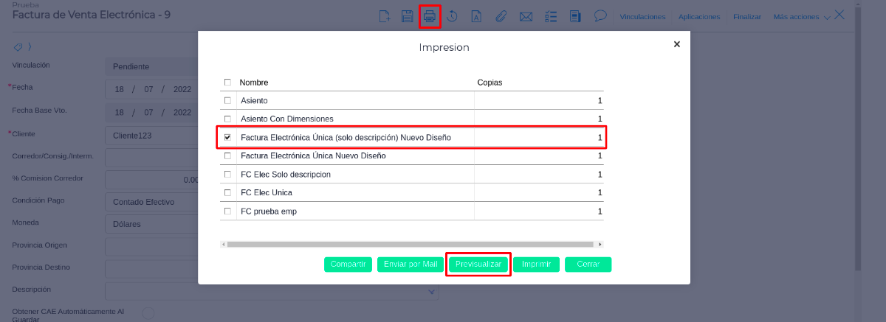886x322 pixels.
Task: Click the save diskette icon
Action: [x=407, y=16]
